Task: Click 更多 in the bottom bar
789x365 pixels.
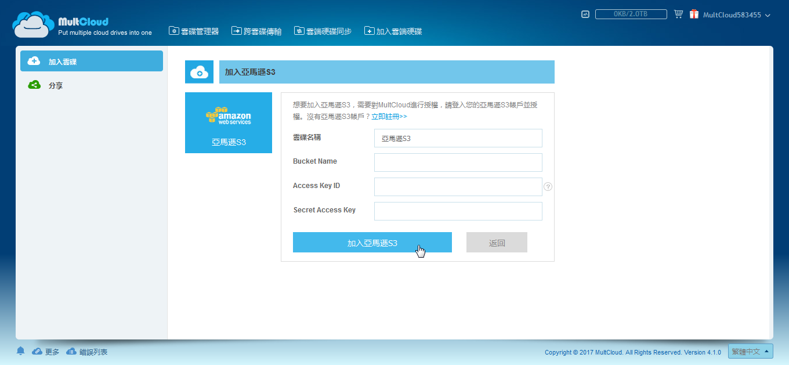Action: tap(52, 352)
